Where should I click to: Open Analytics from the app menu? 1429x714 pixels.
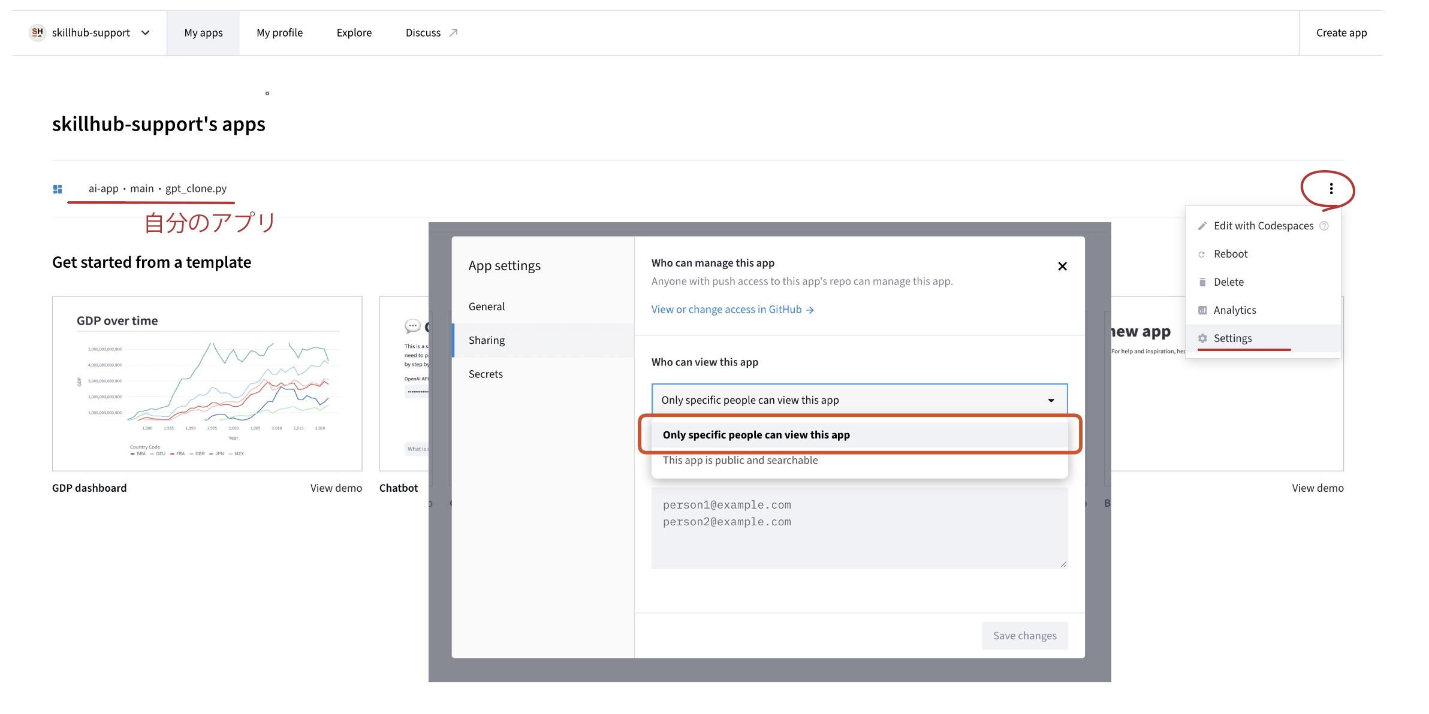1263,310
